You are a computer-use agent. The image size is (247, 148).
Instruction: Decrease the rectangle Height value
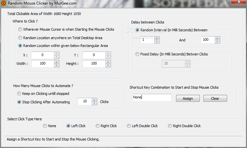[x=108, y=65]
